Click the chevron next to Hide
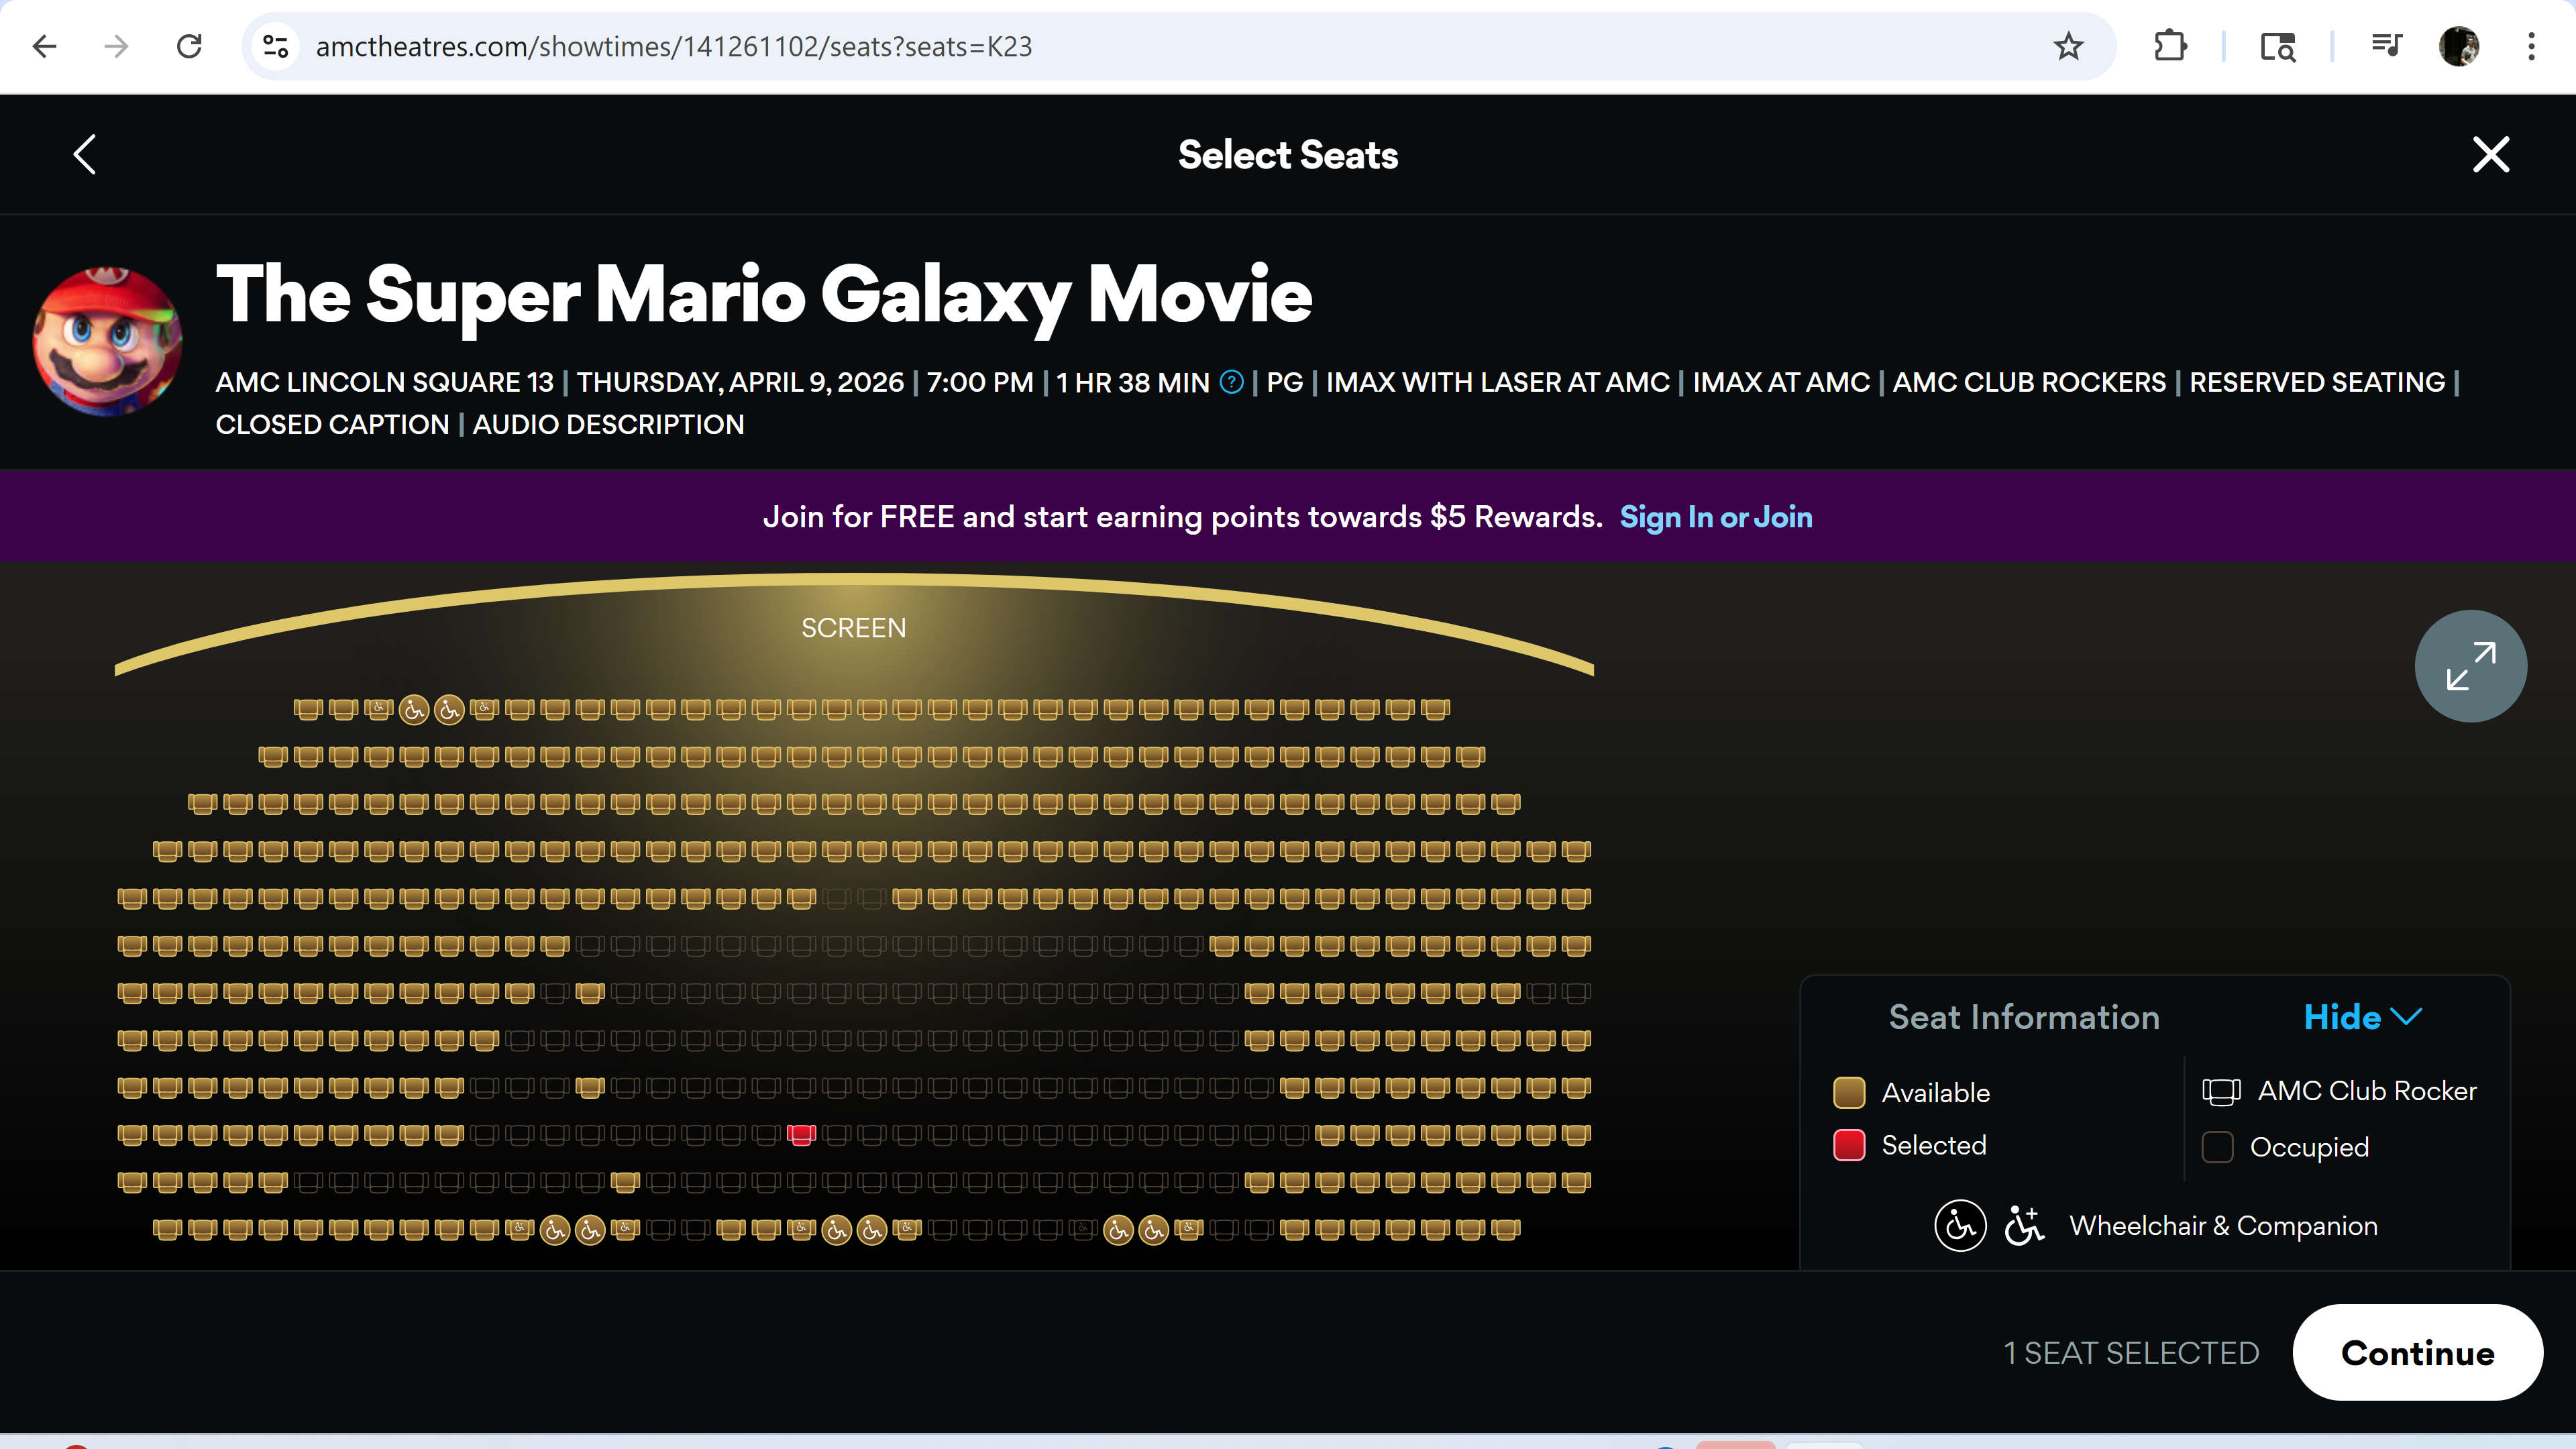The image size is (2576, 1449). click(2407, 1017)
